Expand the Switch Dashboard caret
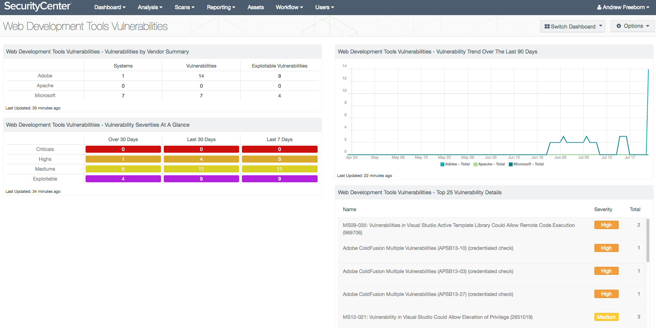The width and height of the screenshot is (656, 328). coord(601,26)
